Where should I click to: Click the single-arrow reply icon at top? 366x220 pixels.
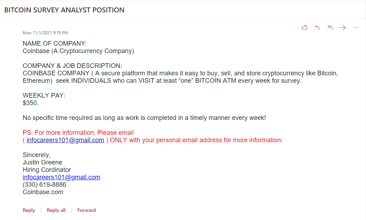pos(317,28)
